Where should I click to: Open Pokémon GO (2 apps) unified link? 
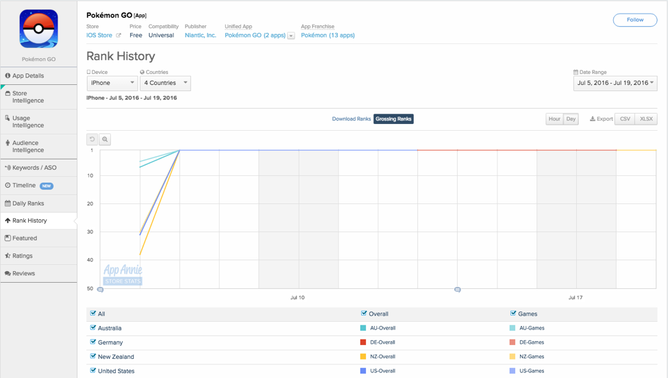pyautogui.click(x=255, y=36)
